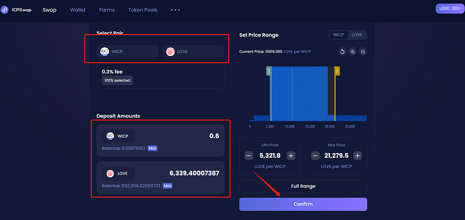Image resolution: width=465 pixels, height=220 pixels.
Task: Click the Set Price Range heading
Action: (259, 35)
